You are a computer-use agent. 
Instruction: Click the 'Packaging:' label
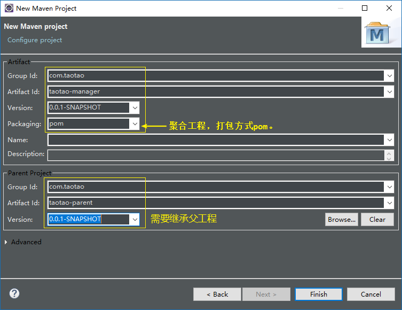[x=25, y=124]
